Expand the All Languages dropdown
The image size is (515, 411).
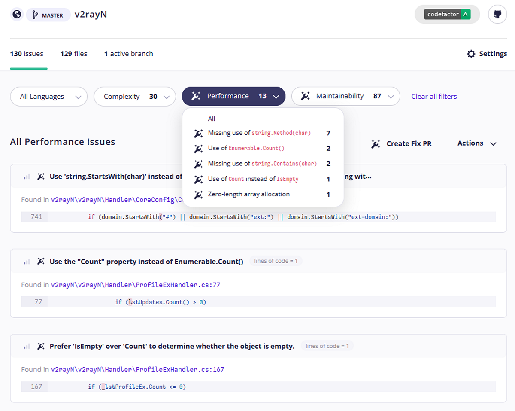(x=48, y=97)
